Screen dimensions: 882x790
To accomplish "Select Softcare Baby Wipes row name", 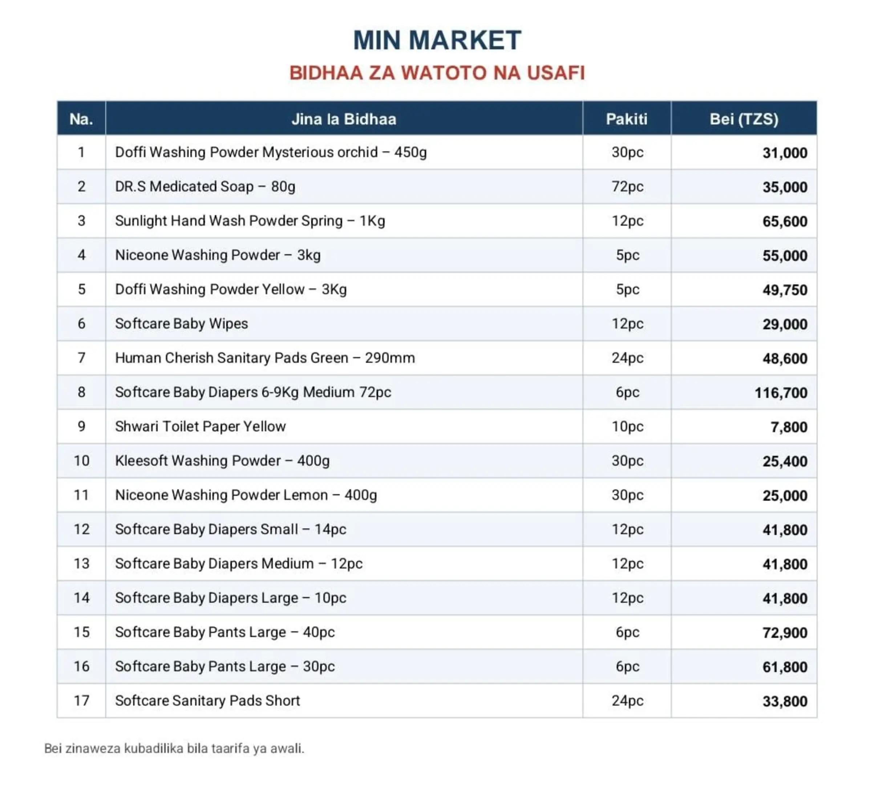I will click(x=181, y=324).
